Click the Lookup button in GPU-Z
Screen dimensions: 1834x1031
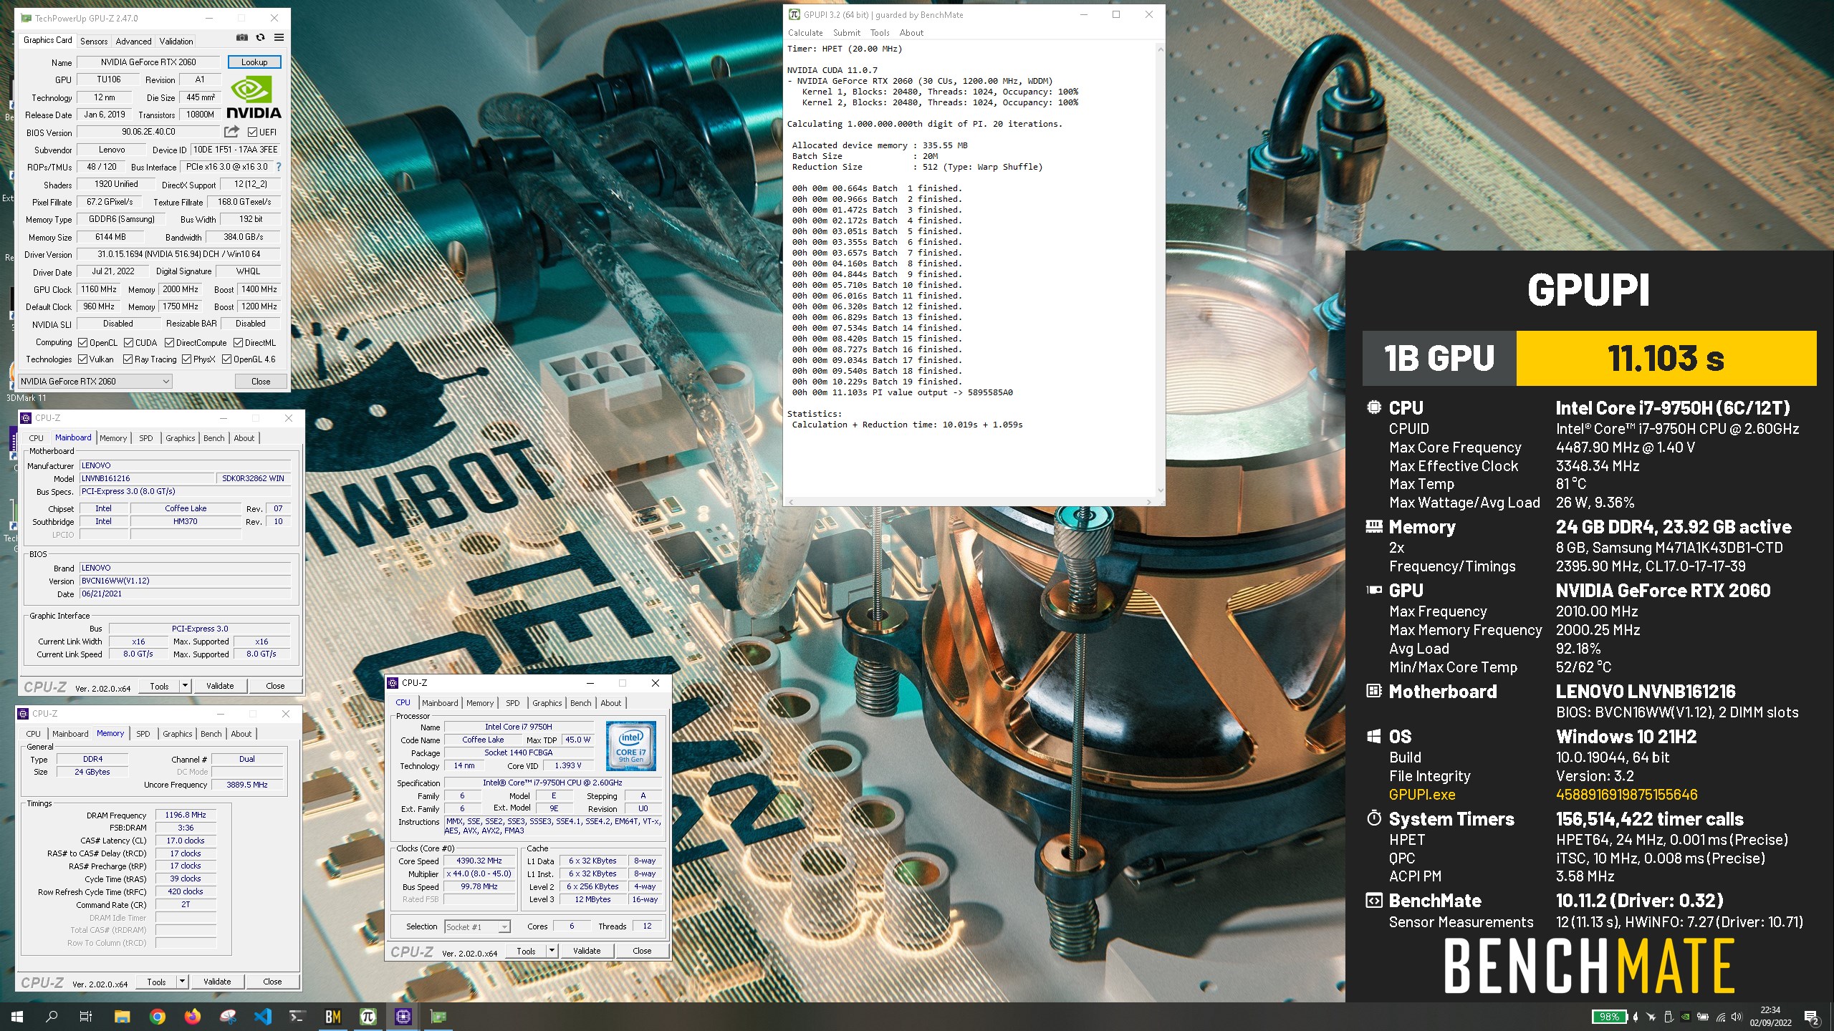pos(254,62)
